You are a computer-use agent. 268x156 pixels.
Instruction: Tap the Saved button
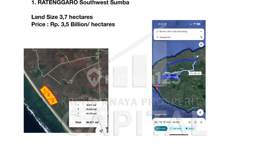[x=190, y=129]
